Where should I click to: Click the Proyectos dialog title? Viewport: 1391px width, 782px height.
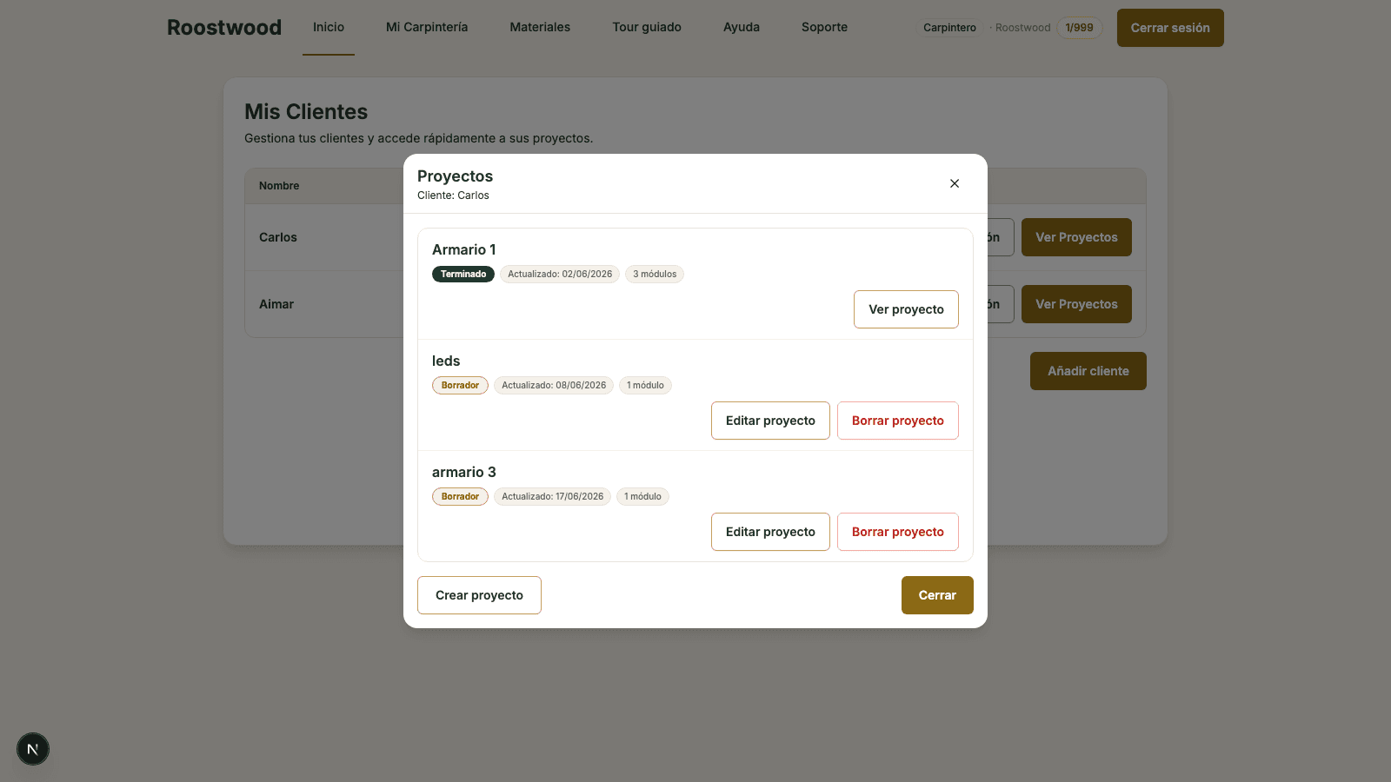click(x=455, y=176)
